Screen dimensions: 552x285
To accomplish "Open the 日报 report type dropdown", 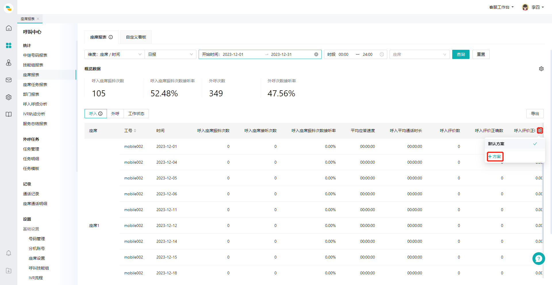I will (x=170, y=54).
